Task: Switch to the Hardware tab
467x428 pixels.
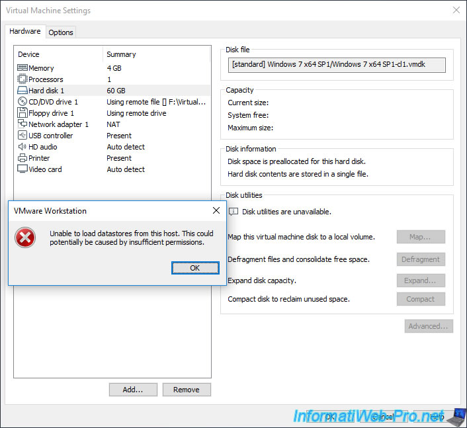Action: [25, 31]
